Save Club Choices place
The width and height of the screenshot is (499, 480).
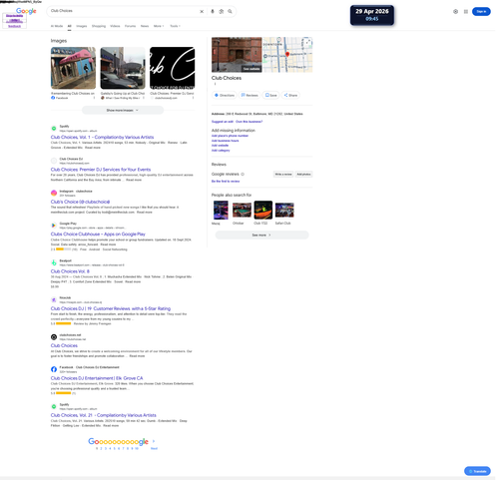point(270,95)
